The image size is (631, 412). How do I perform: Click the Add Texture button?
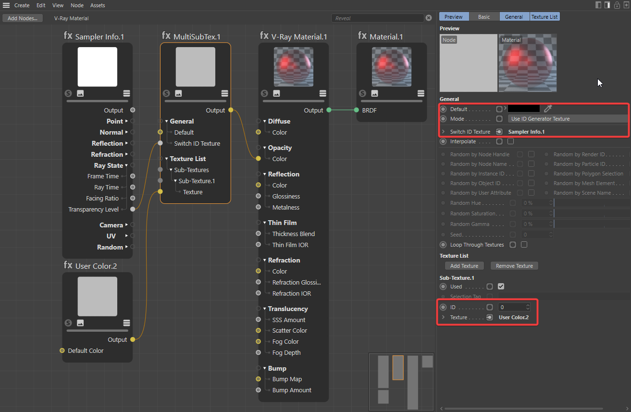tap(464, 266)
